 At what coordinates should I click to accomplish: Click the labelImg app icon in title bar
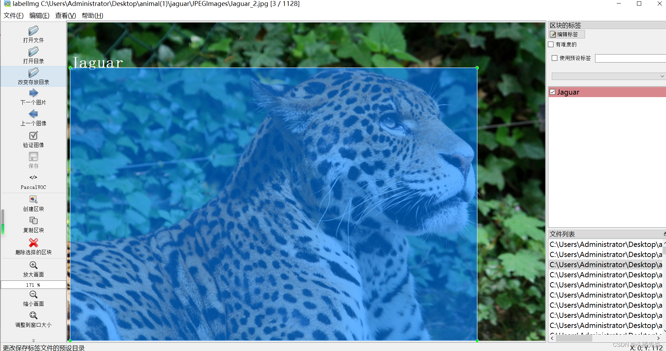pyautogui.click(x=7, y=4)
